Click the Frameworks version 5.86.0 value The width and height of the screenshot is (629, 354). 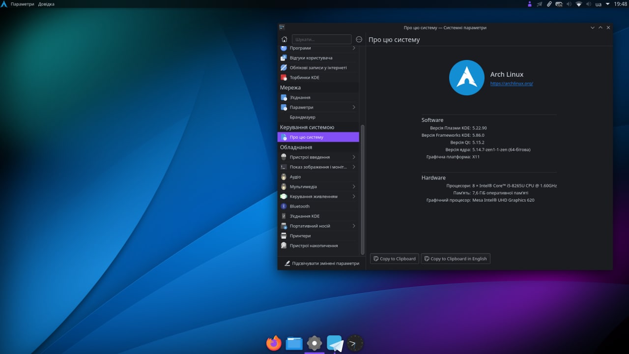(478, 135)
